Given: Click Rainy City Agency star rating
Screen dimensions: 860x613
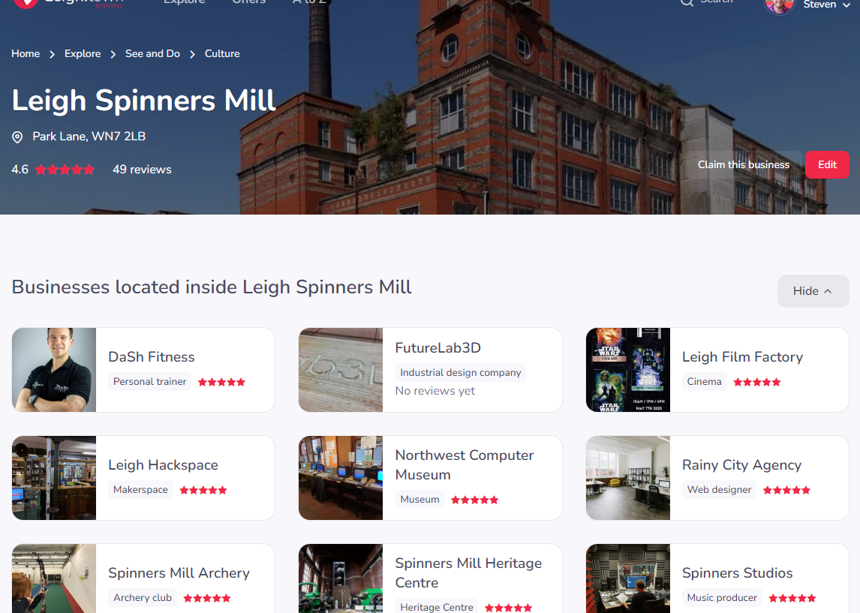Looking at the screenshot, I should [787, 490].
